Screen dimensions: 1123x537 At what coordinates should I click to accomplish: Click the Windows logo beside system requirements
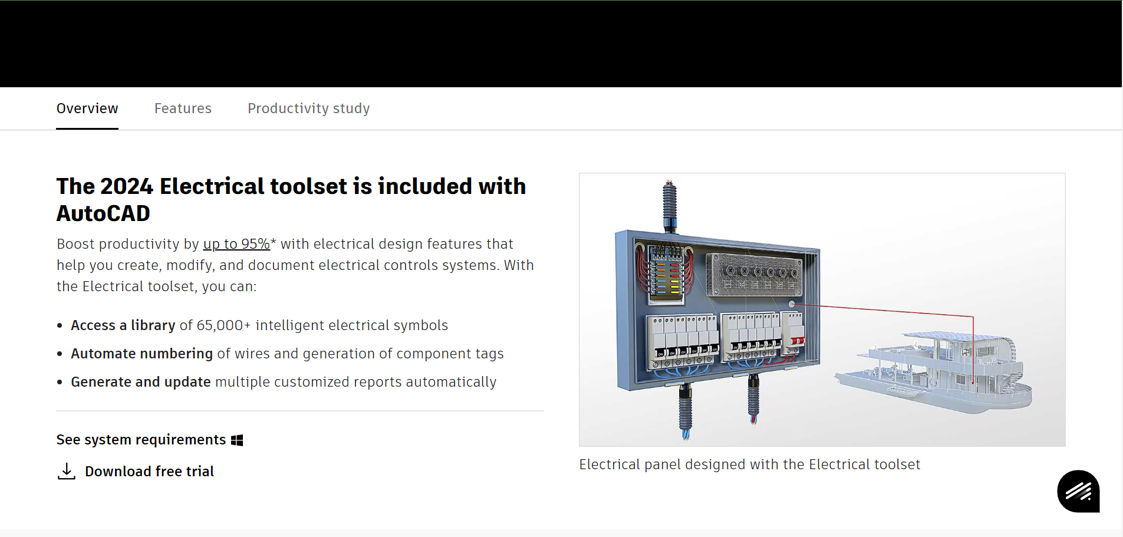pyautogui.click(x=238, y=439)
